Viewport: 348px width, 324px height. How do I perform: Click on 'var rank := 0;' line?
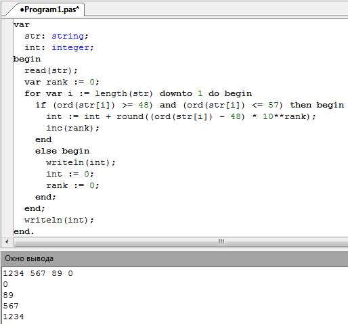62,82
